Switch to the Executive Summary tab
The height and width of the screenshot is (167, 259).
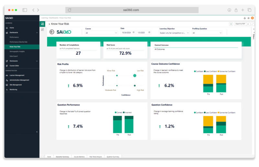click(x=62, y=157)
